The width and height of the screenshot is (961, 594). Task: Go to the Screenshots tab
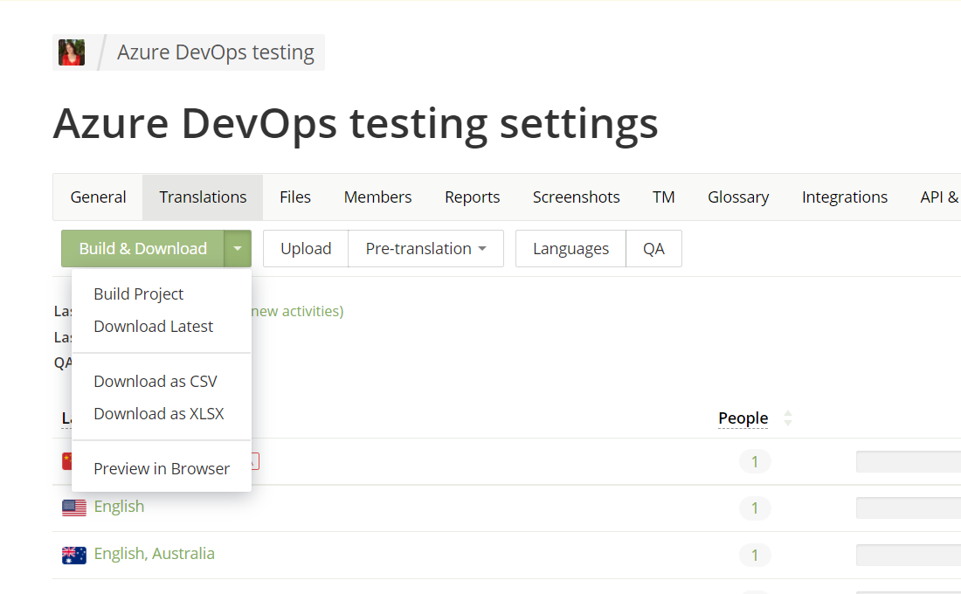click(577, 197)
